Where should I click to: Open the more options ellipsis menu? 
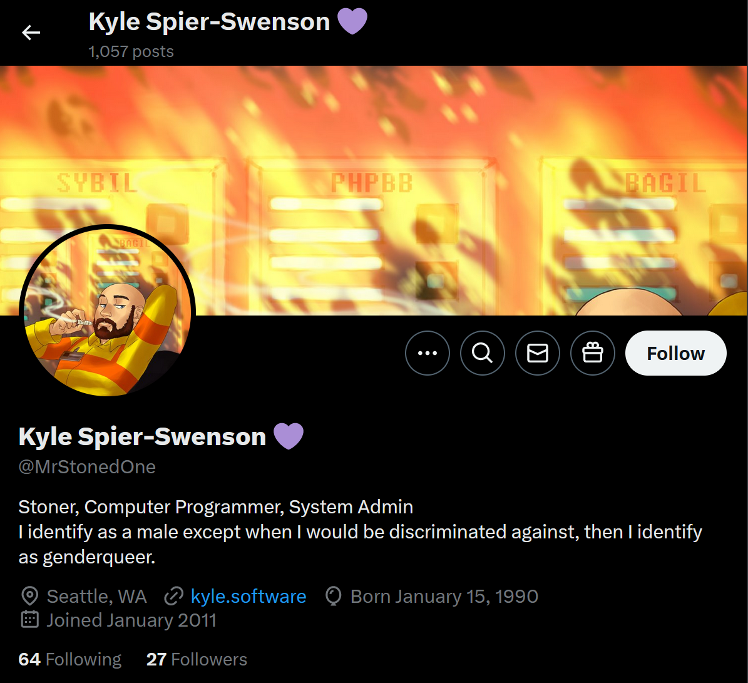pos(428,353)
